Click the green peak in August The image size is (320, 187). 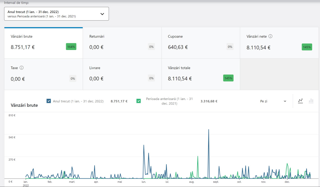coord(198,157)
